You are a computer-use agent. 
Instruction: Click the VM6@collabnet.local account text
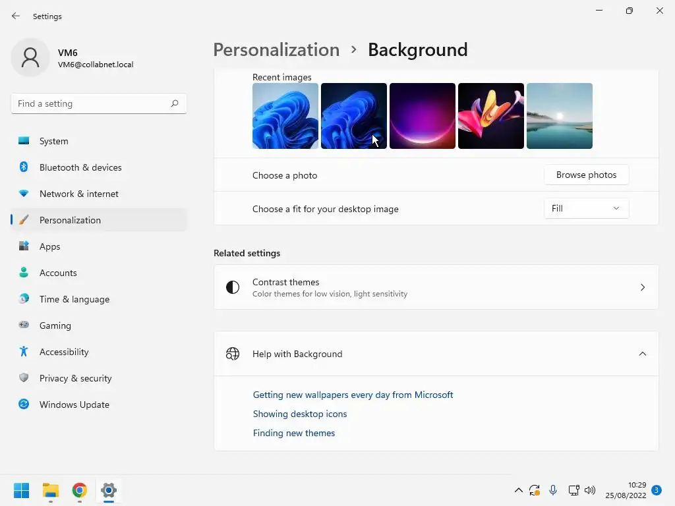(96, 65)
